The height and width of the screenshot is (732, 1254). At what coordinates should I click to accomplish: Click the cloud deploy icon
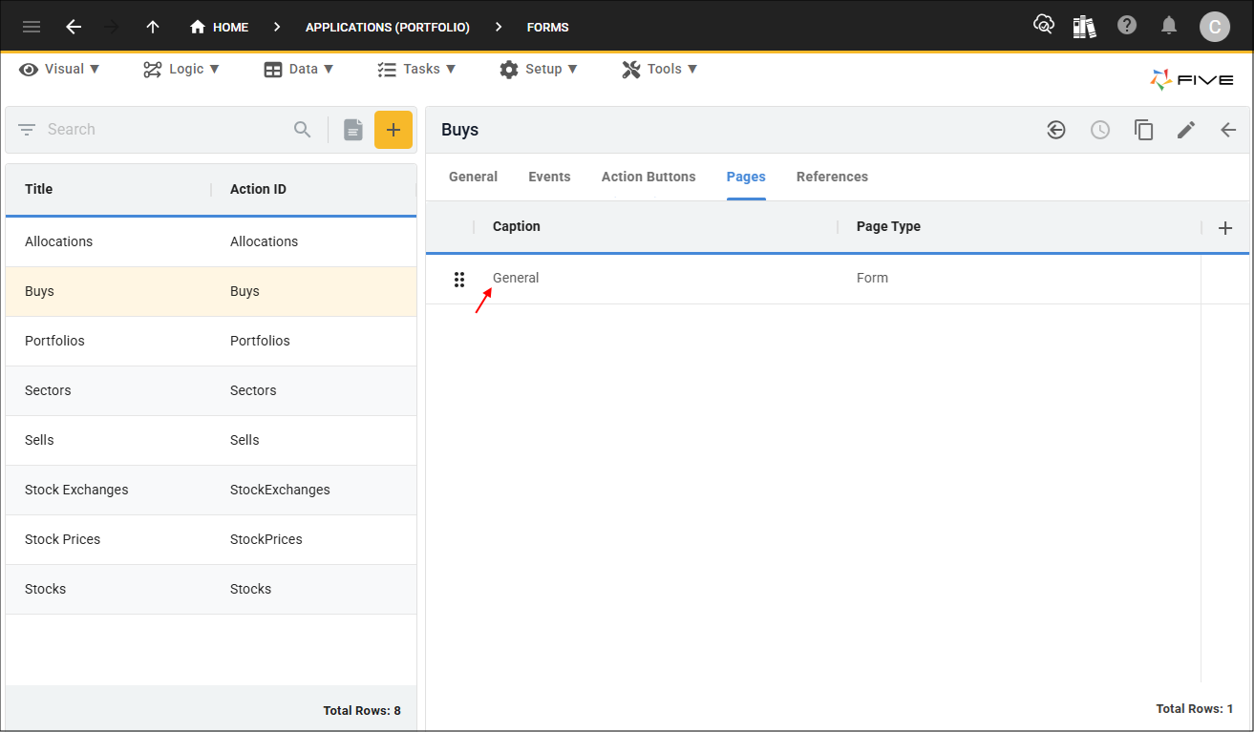click(x=1044, y=26)
